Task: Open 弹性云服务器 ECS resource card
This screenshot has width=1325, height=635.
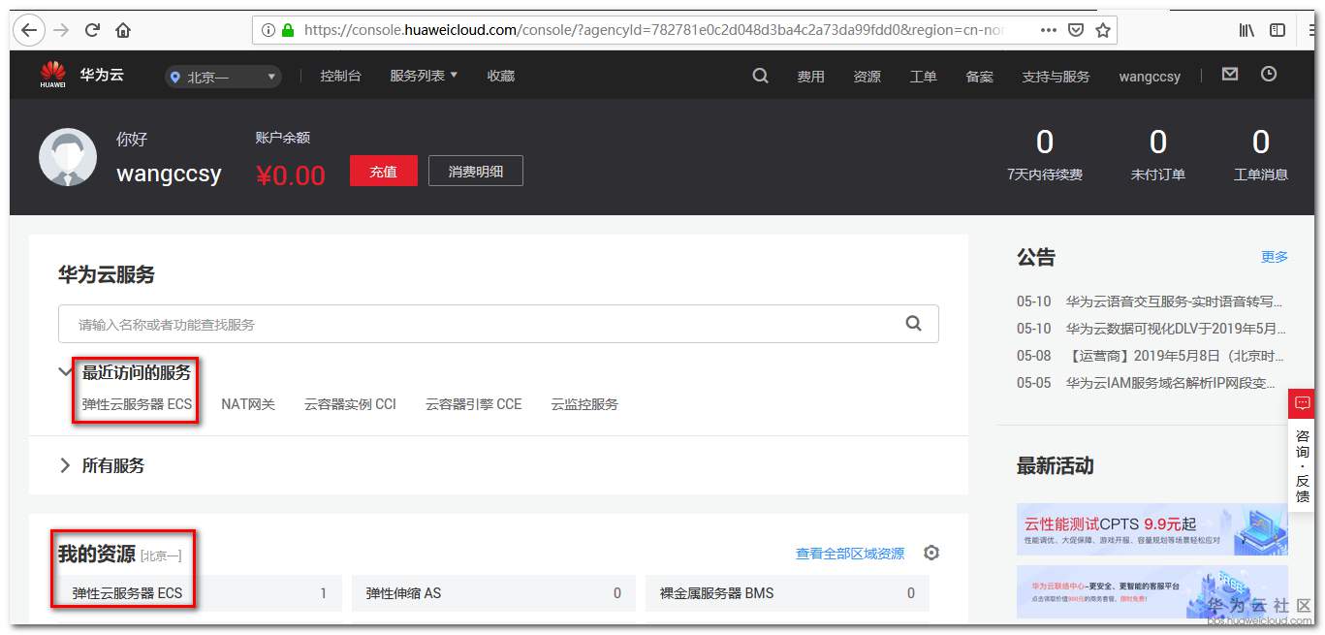Action: pyautogui.click(x=200, y=593)
